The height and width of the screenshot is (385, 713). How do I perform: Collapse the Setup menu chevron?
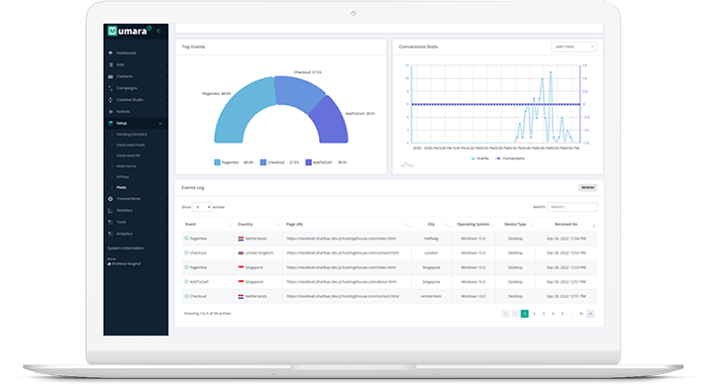(160, 123)
